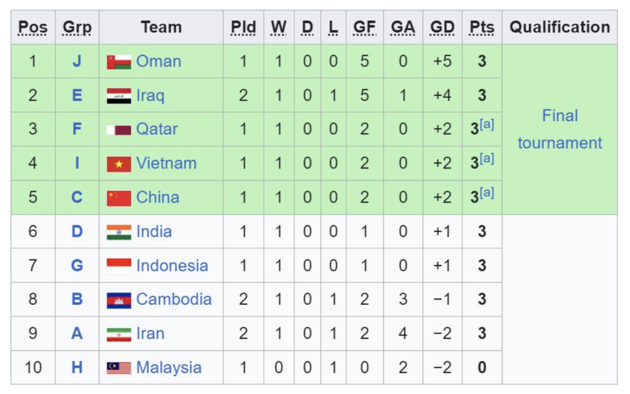Click the Pld column header
The image size is (630, 394).
(x=244, y=27)
